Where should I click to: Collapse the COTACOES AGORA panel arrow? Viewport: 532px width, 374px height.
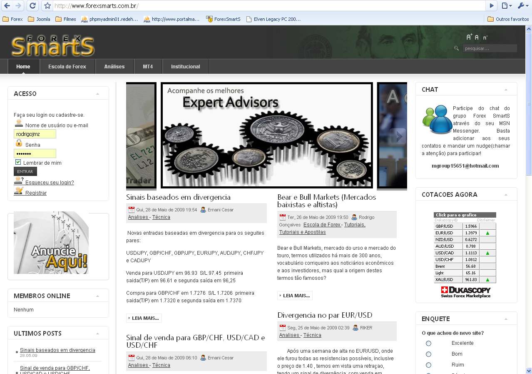pyautogui.click(x=506, y=195)
